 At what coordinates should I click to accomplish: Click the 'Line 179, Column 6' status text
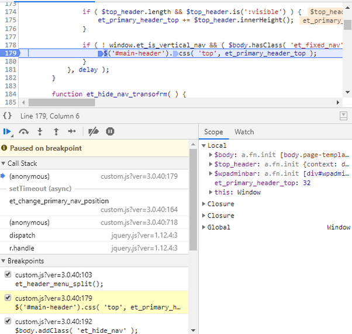tap(50, 116)
